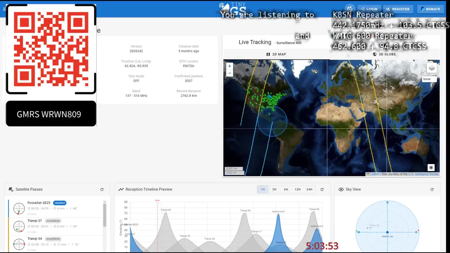The height and width of the screenshot is (253, 450).
Task: Click the TinyGS logo in header
Action: click(x=232, y=8)
